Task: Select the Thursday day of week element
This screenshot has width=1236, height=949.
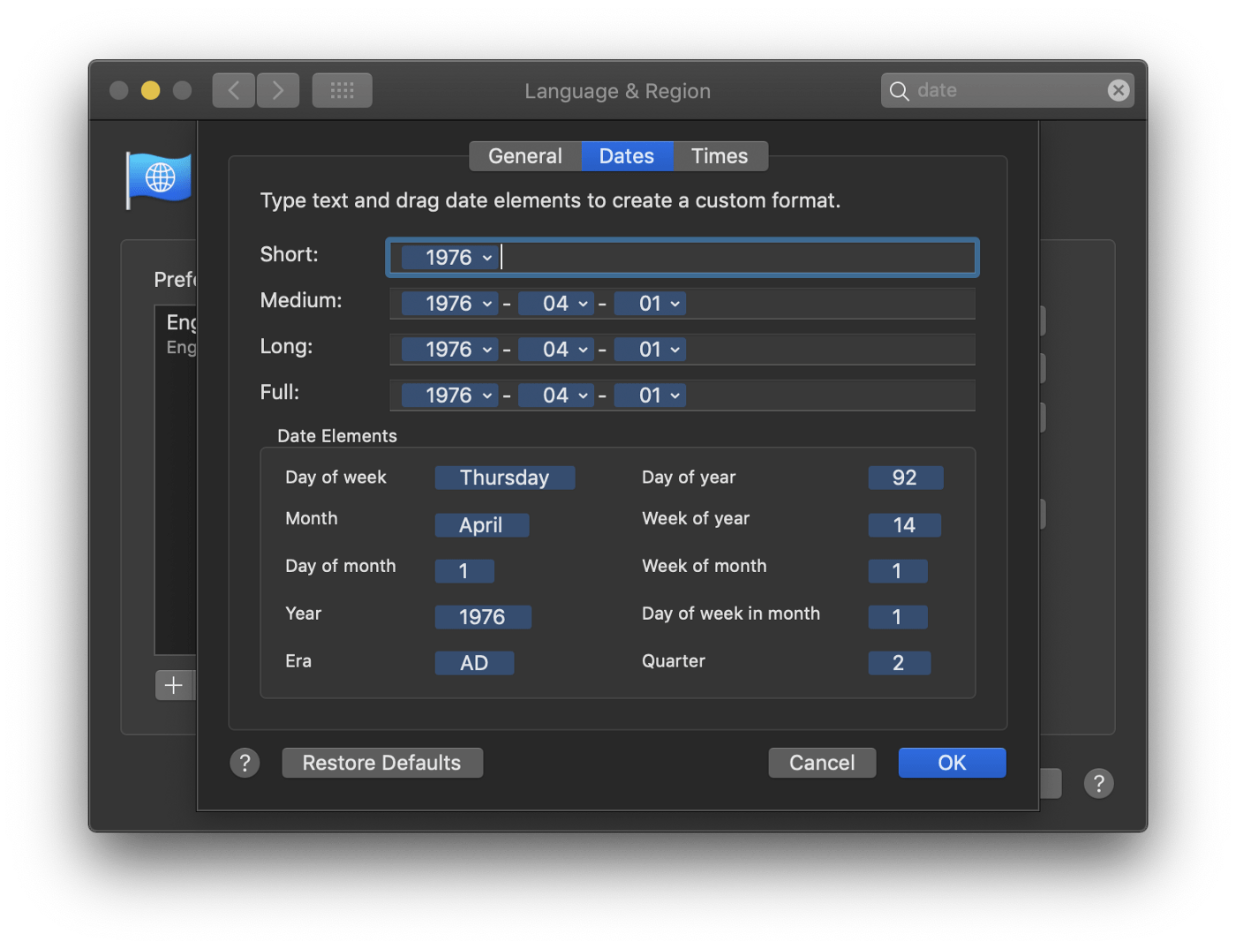Action: point(504,478)
